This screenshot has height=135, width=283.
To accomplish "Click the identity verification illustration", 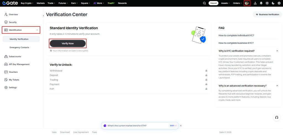I will point(198,35).
